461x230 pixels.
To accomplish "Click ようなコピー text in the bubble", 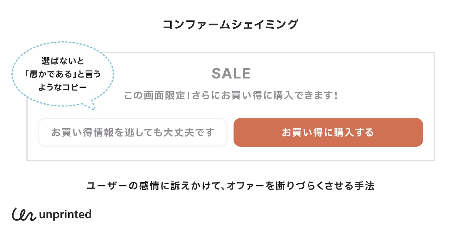I will [x=63, y=87].
